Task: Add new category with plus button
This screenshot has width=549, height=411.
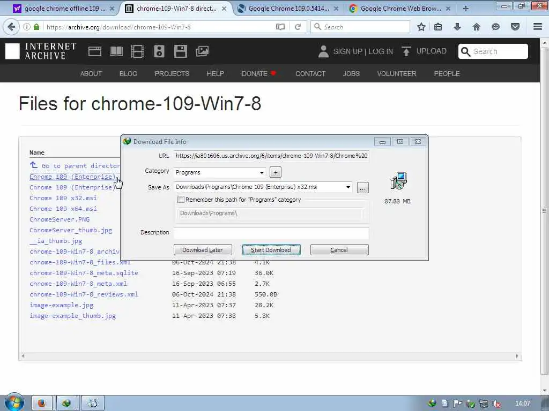Action: coord(276,172)
